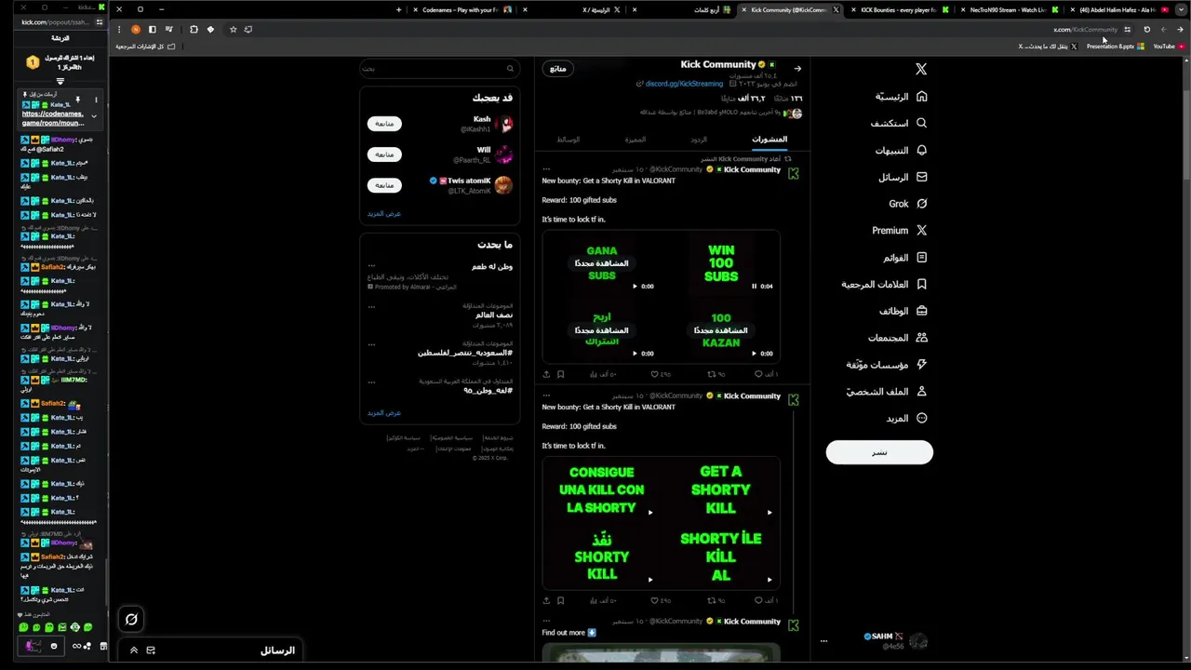This screenshot has height=670, width=1191.
Task: Expand الرسائل drawer with double chevron
Action: pyautogui.click(x=134, y=650)
